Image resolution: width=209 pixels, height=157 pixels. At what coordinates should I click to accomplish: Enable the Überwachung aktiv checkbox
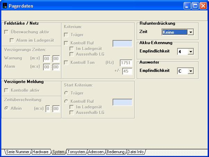[6, 32]
